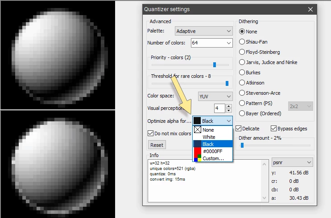Open the Palette Adaptive dropdown
This screenshot has width=331, height=218.
[204, 31]
